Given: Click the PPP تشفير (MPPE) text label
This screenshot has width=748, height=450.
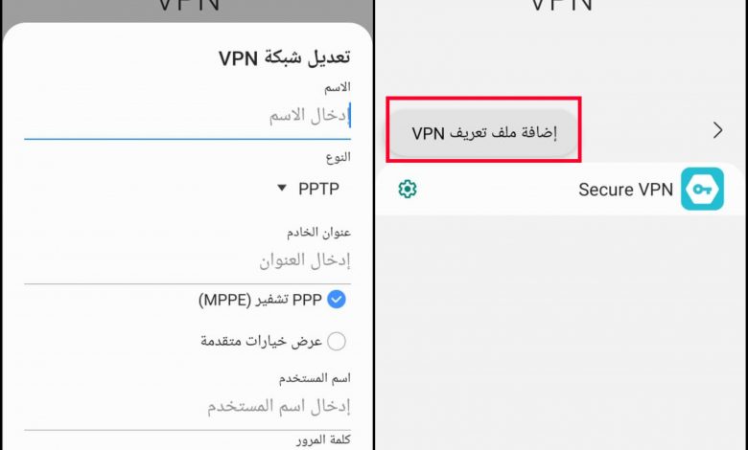Looking at the screenshot, I should [260, 300].
